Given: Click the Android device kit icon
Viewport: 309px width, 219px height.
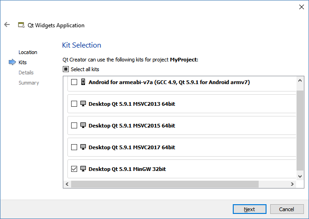Looking at the screenshot, I should coord(83,82).
